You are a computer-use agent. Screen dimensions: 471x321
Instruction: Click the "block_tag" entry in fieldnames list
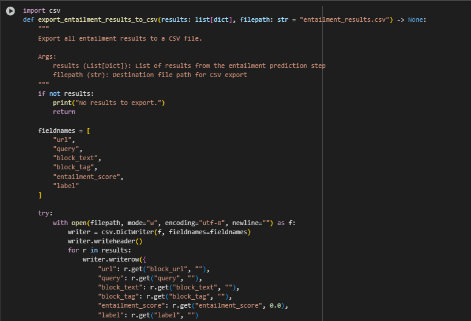[75, 167]
